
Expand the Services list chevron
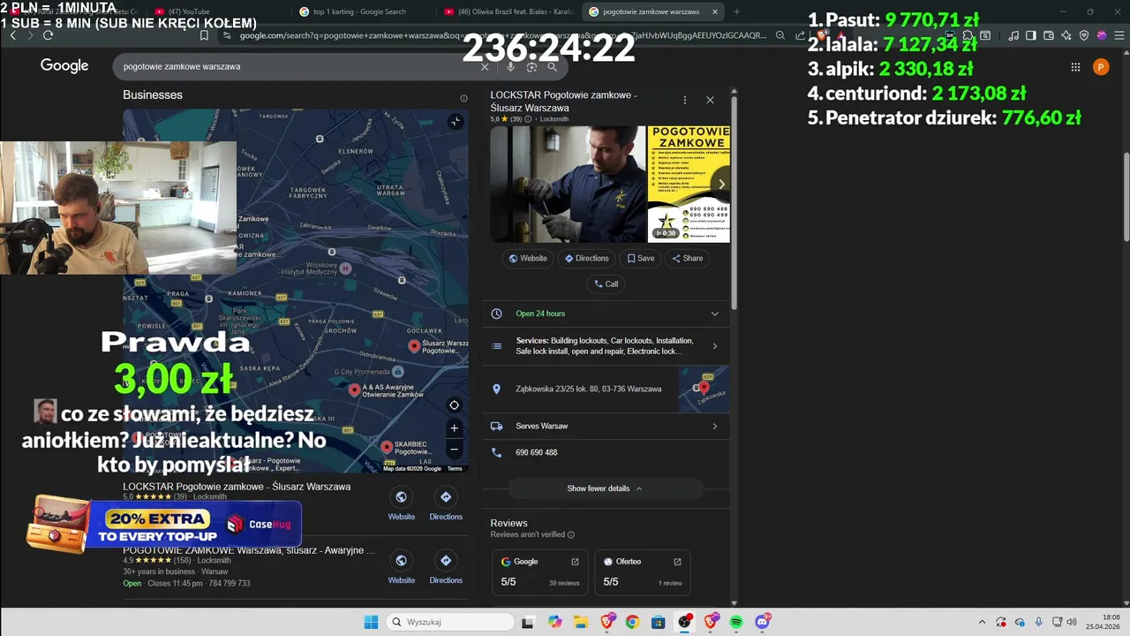click(714, 346)
